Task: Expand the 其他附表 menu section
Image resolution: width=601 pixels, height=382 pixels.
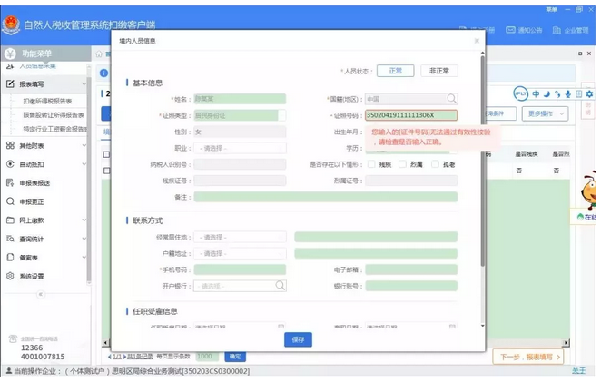Action: (84, 145)
